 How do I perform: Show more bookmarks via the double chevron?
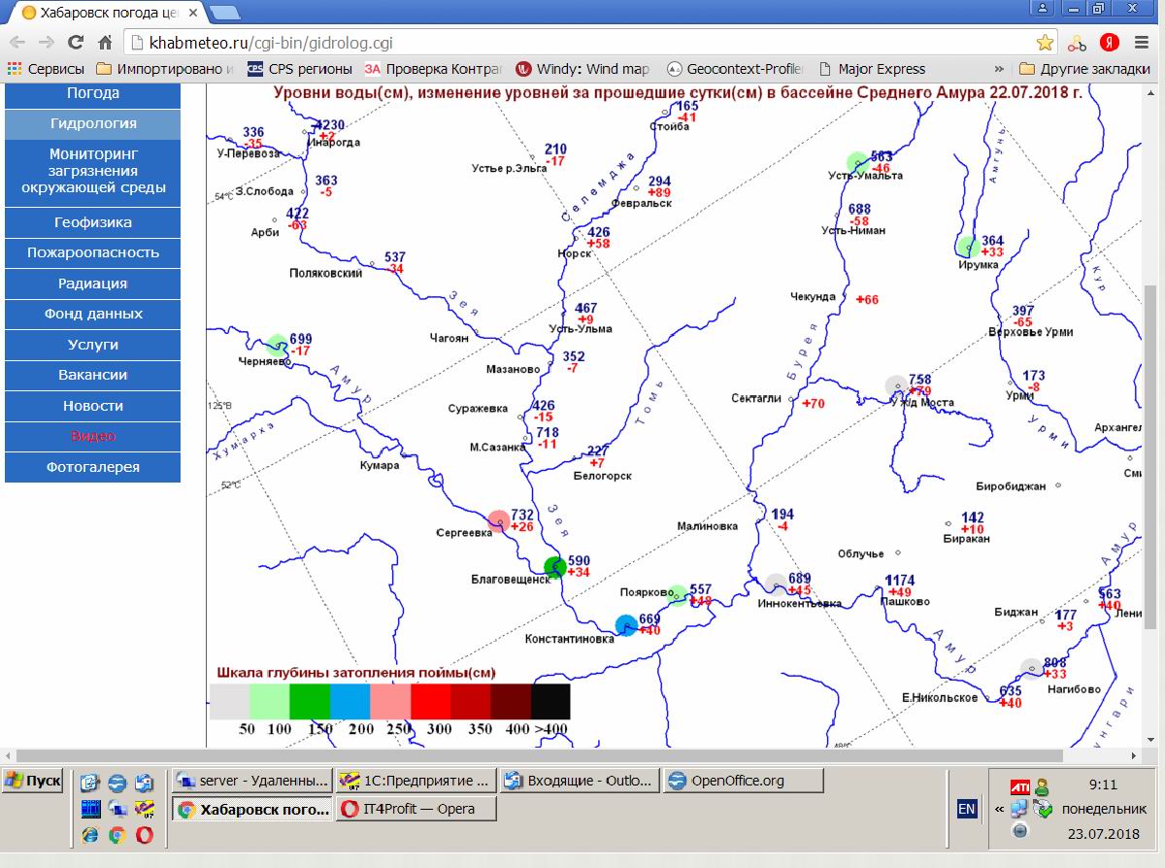click(x=999, y=69)
